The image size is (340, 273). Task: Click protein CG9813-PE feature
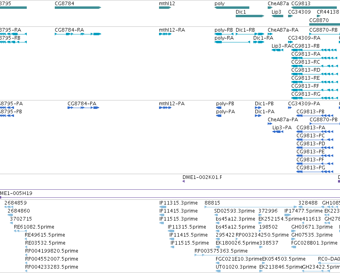[315, 156]
